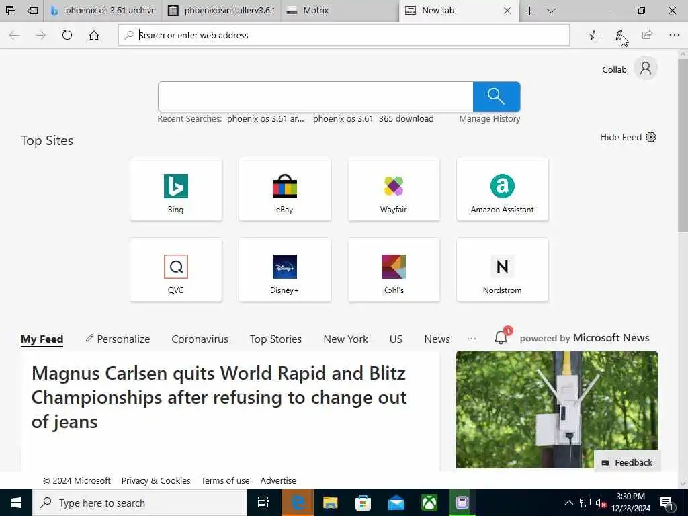This screenshot has width=688, height=516.
Task: Click the blue search magnifier button
Action: 497,97
